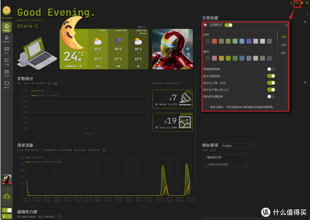Select red daytime theme swatch
The width and height of the screenshot is (310, 220).
coord(214,41)
